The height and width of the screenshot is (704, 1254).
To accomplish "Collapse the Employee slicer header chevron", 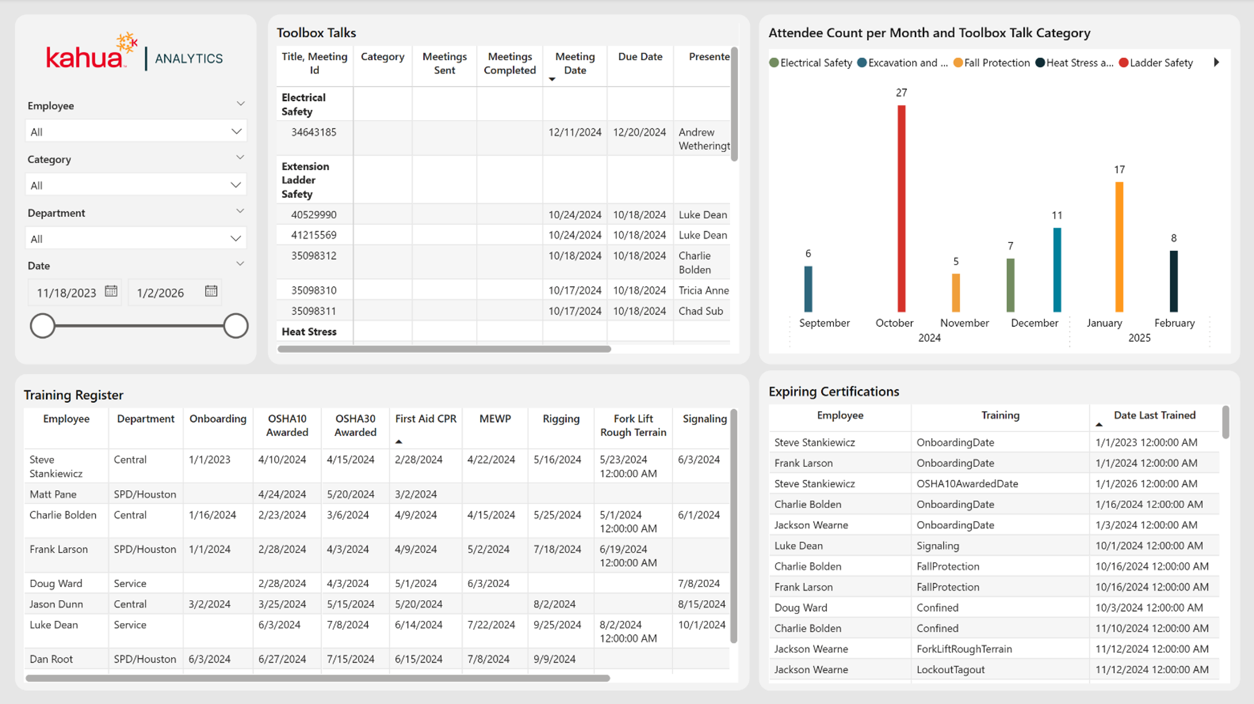I will [x=240, y=104].
